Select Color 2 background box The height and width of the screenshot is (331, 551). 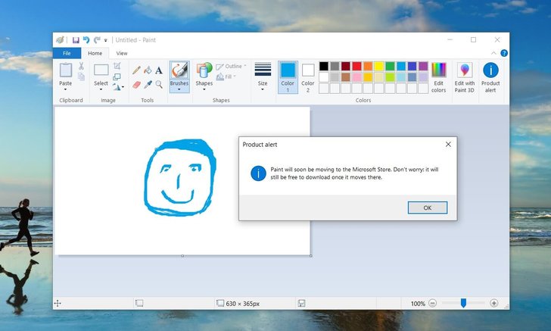coord(308,77)
